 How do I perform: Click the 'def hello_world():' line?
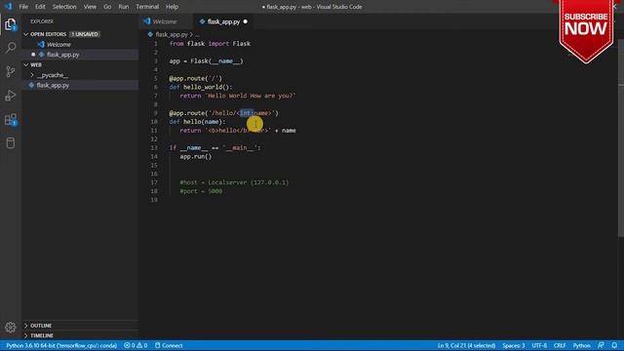[x=201, y=87]
